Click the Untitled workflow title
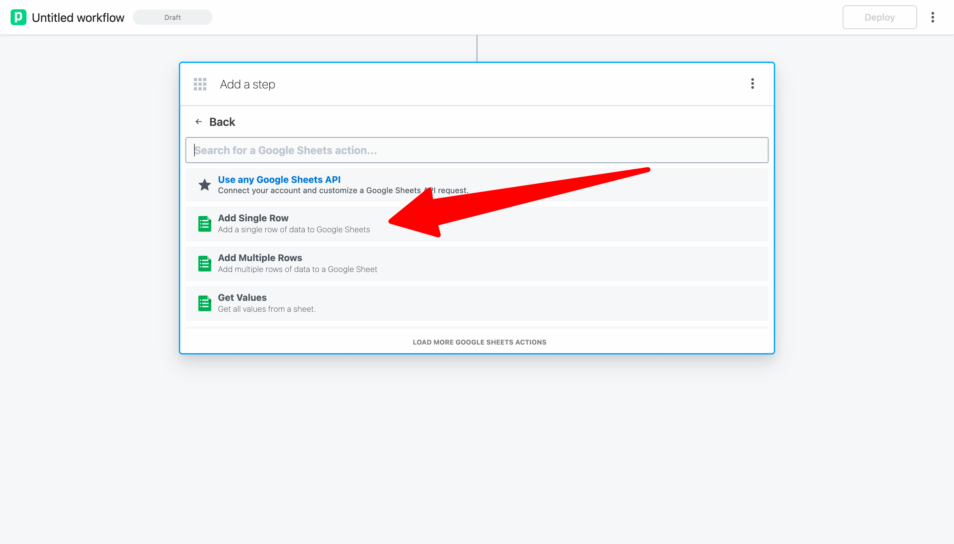Screen dimensions: 954x544 click(78, 18)
